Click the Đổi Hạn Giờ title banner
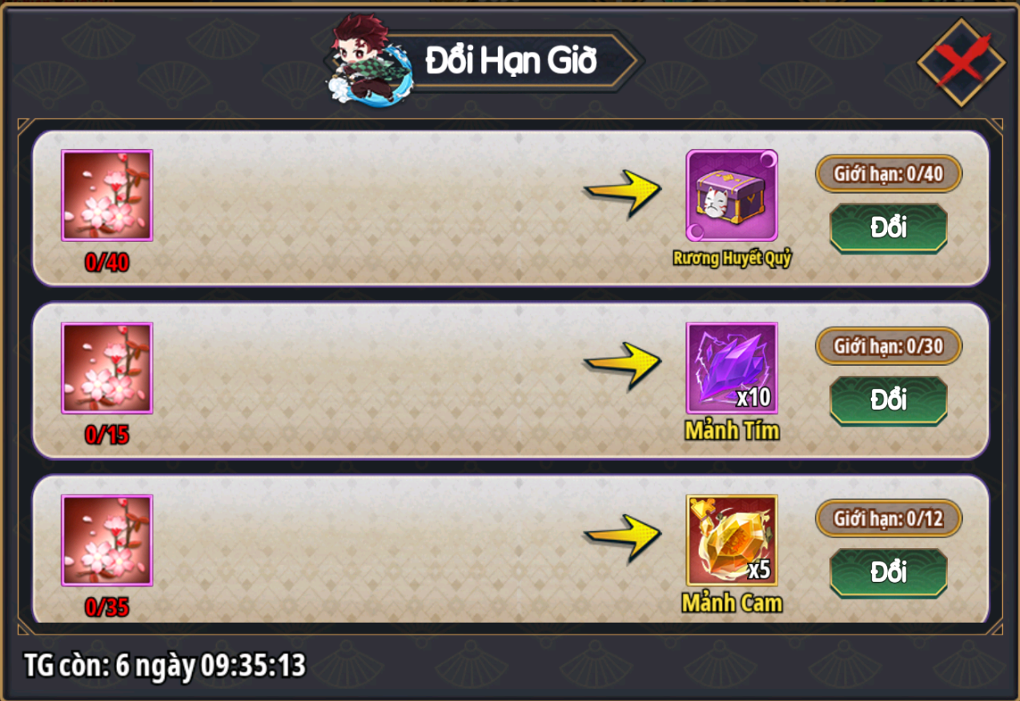This screenshot has width=1020, height=701. (x=512, y=60)
